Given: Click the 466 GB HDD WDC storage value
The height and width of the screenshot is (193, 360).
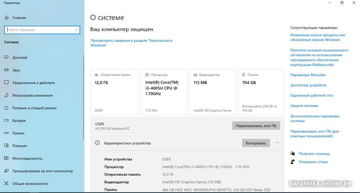Looking at the screenshot, I should click(216, 190).
